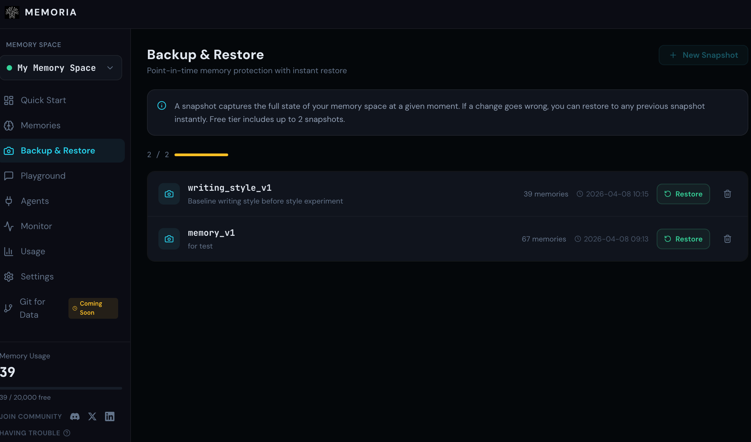The height and width of the screenshot is (442, 751).
Task: Delete the memory_v1 snapshot via trash icon
Action: point(728,239)
